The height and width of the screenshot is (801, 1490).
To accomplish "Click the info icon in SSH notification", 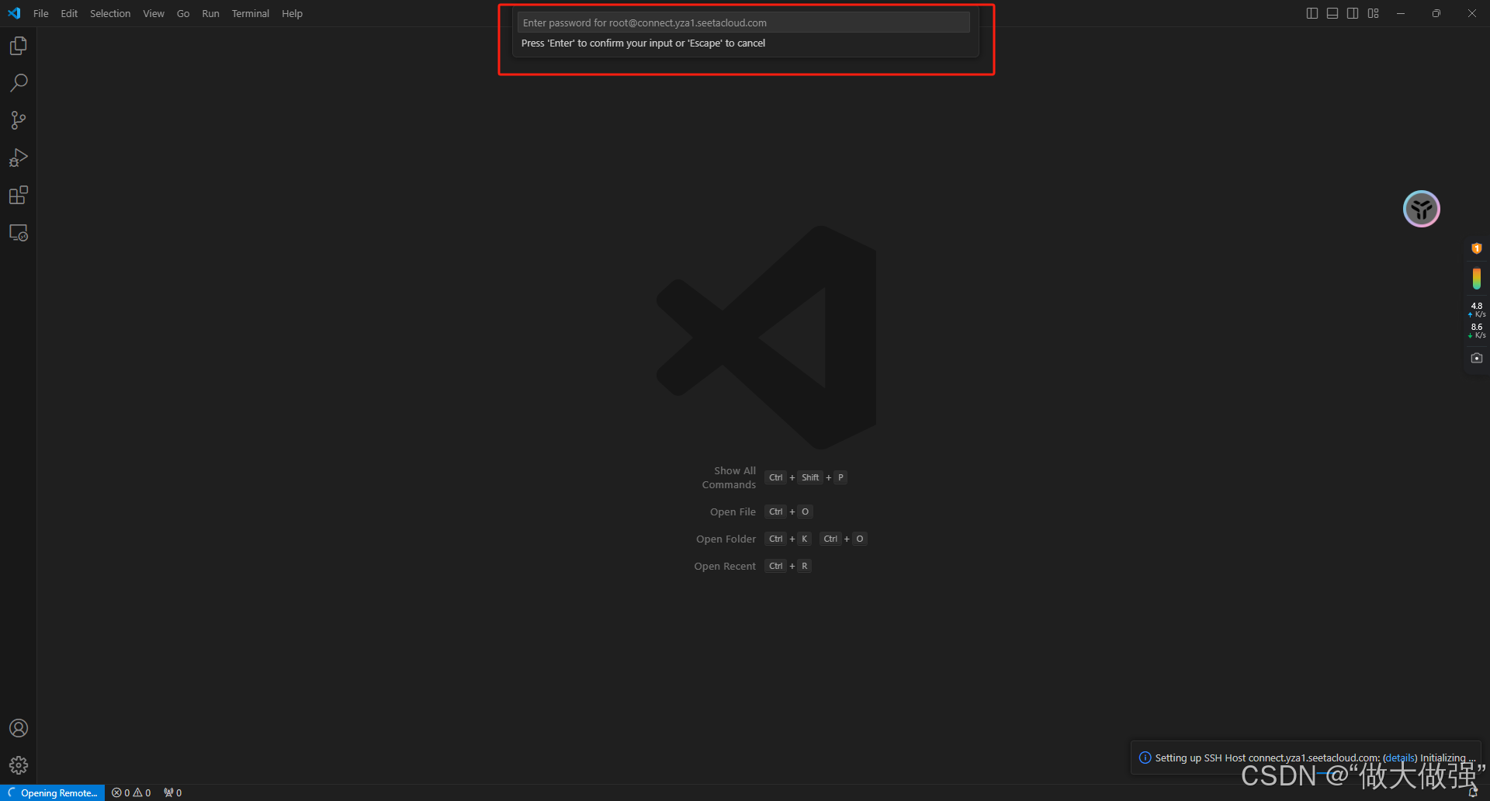I will pyautogui.click(x=1145, y=758).
